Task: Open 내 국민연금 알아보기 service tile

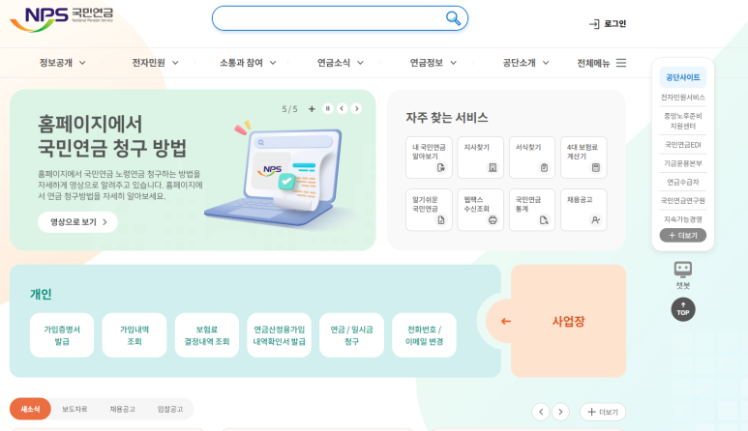Action: [429, 158]
